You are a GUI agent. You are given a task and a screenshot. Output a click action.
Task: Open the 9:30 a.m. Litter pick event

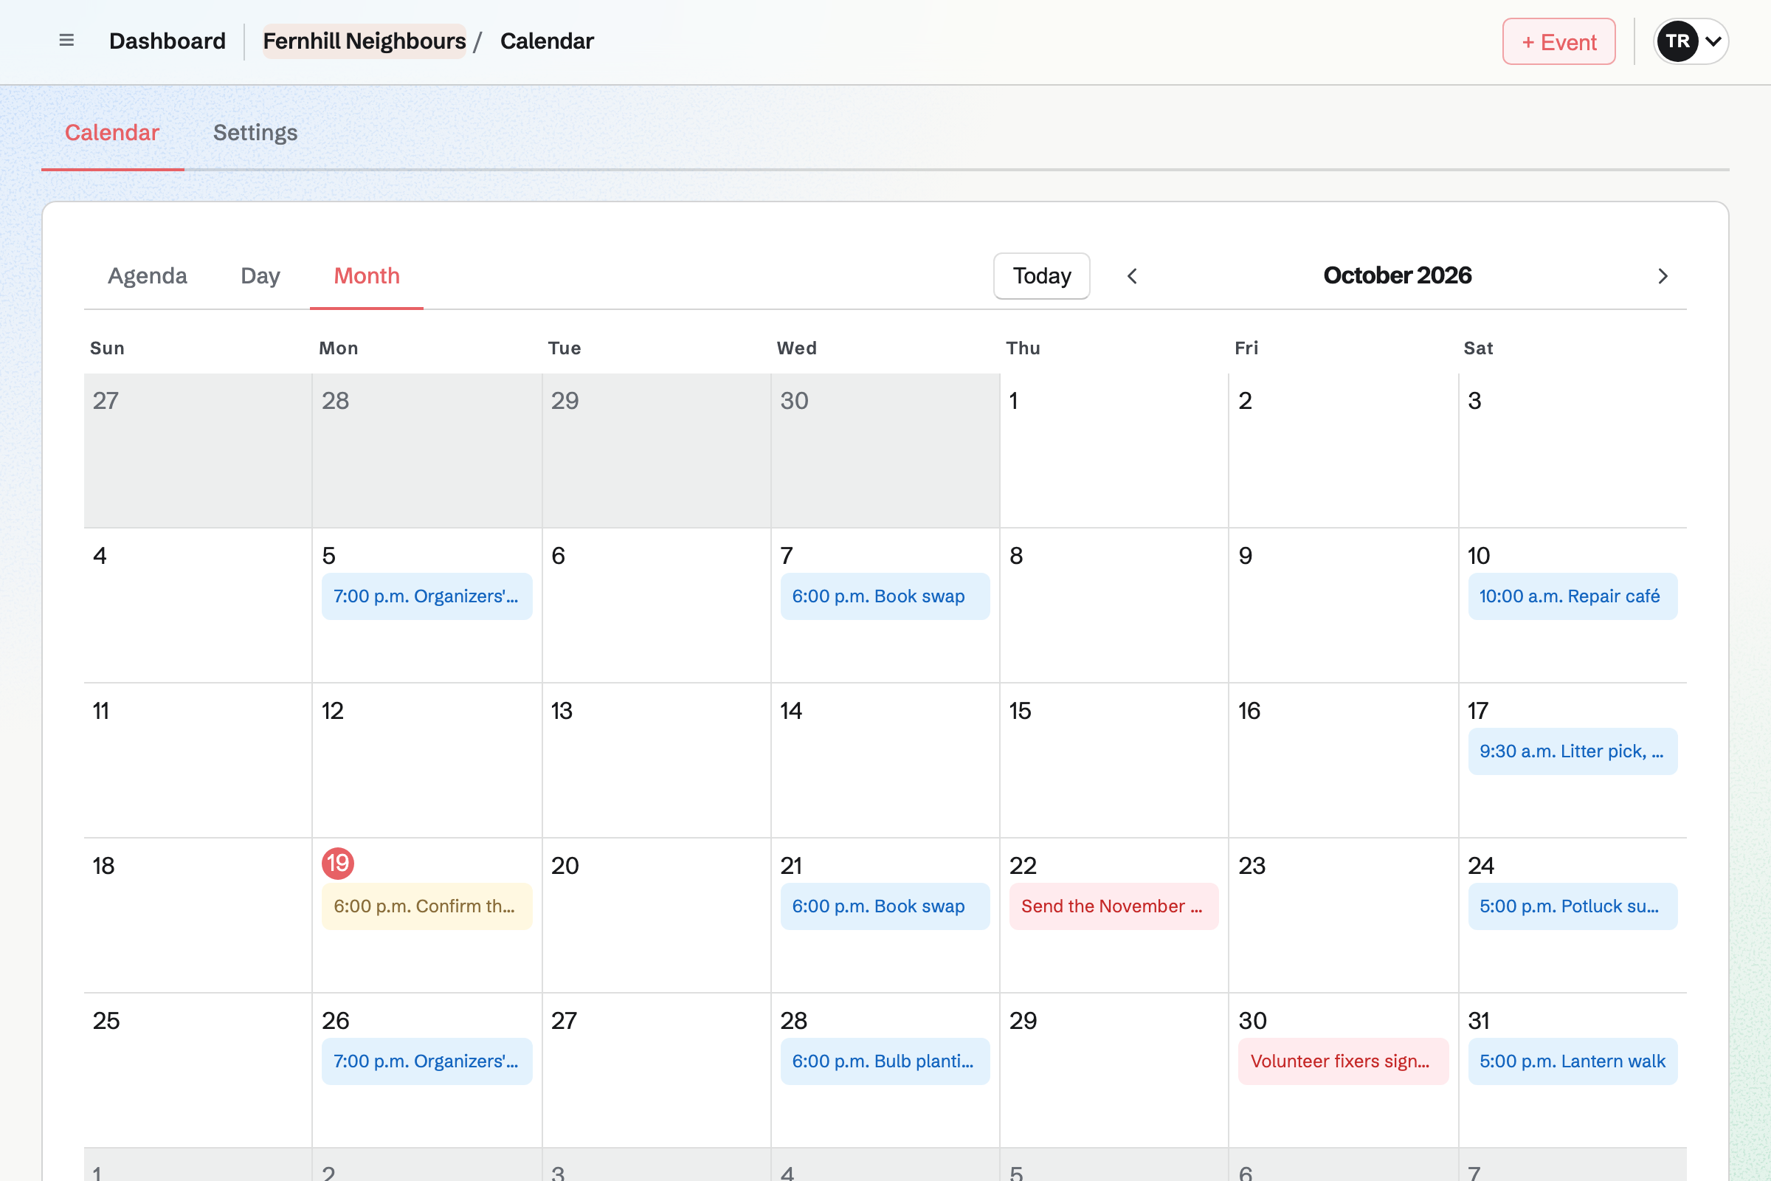pos(1573,751)
